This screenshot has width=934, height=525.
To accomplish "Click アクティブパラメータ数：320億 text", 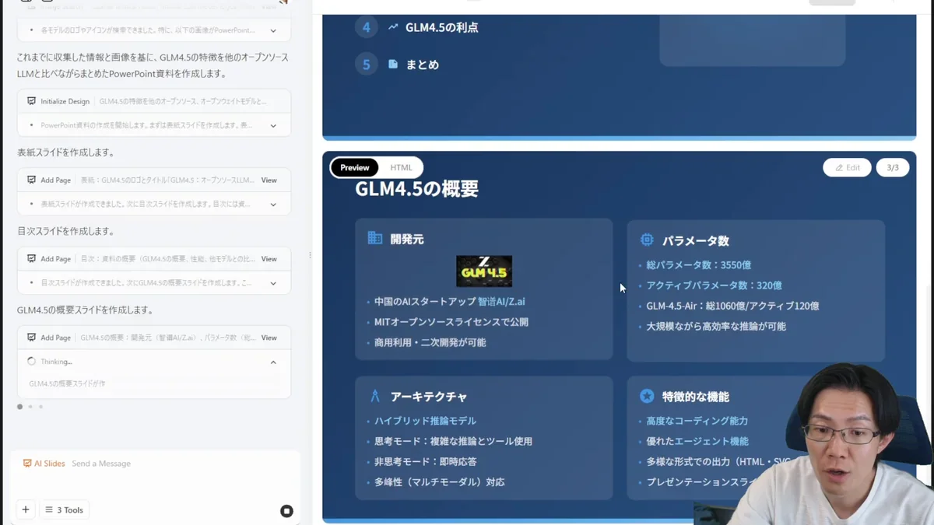I will [x=714, y=285].
